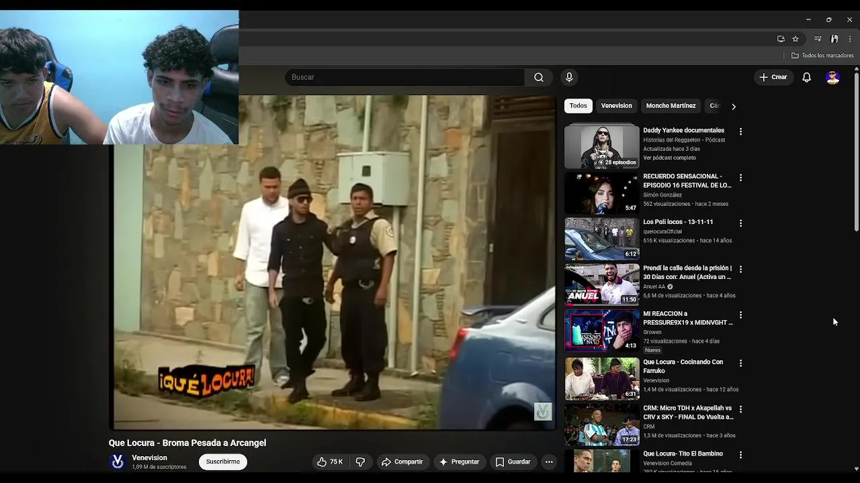Click the magnifier search button
This screenshot has height=483, width=860.
[539, 77]
